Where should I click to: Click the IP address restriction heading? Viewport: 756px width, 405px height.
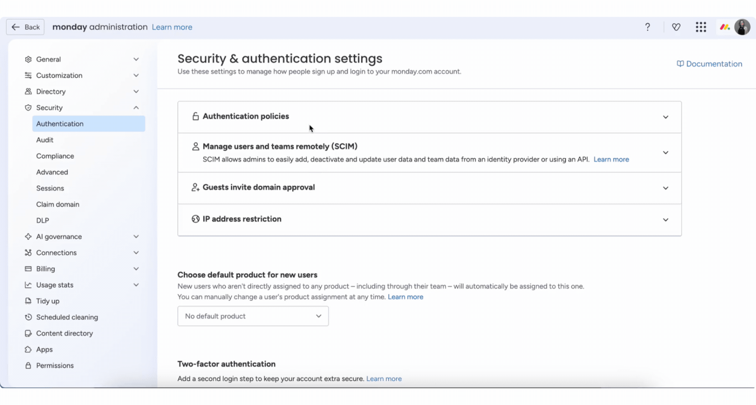click(x=242, y=219)
